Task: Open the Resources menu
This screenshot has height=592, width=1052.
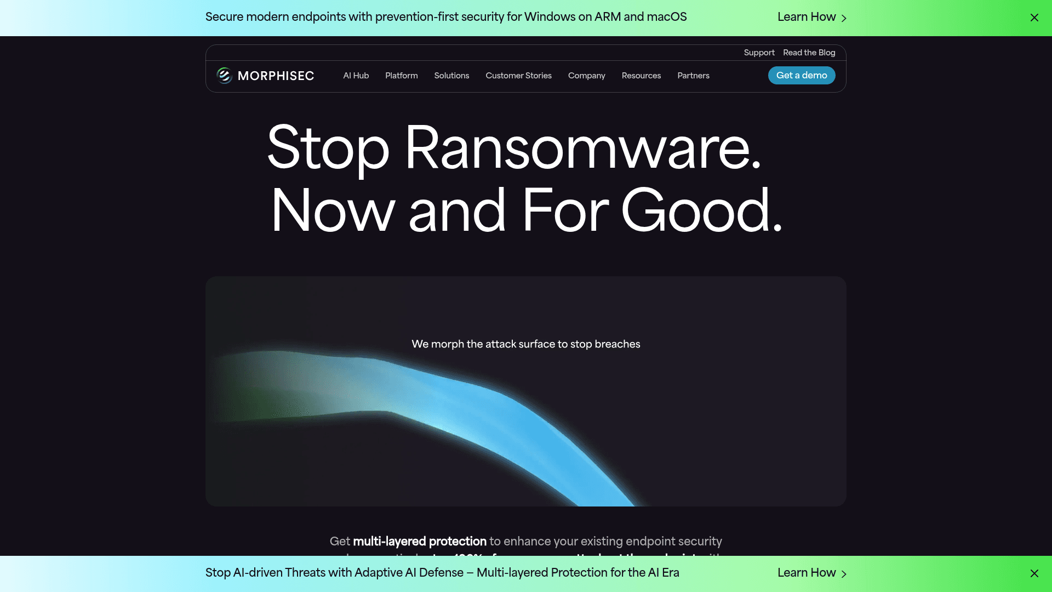Action: [x=641, y=76]
